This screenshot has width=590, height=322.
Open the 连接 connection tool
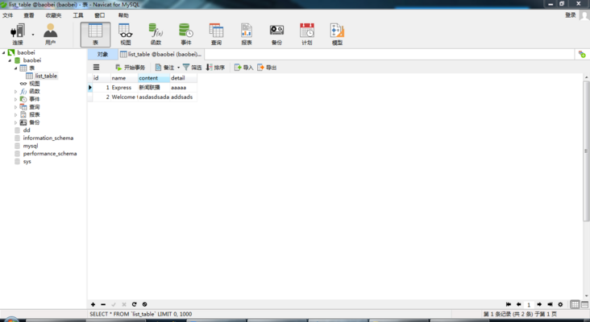[x=18, y=34]
